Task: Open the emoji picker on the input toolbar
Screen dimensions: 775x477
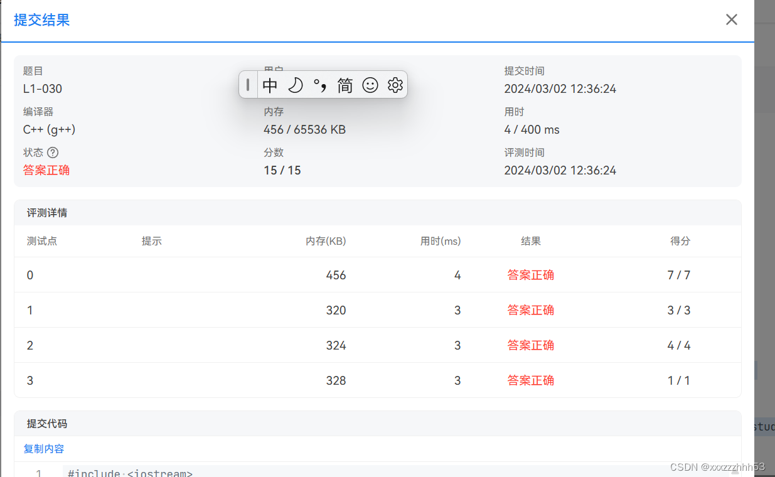Action: [x=370, y=85]
